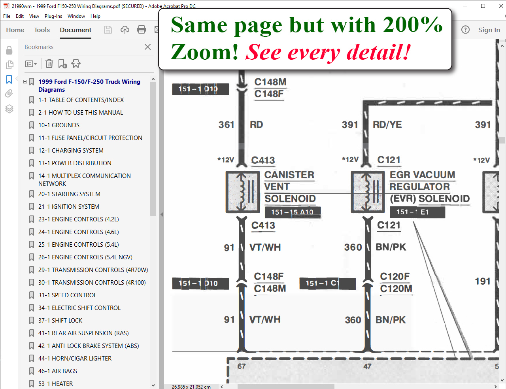Switch to the Home tab

click(15, 30)
